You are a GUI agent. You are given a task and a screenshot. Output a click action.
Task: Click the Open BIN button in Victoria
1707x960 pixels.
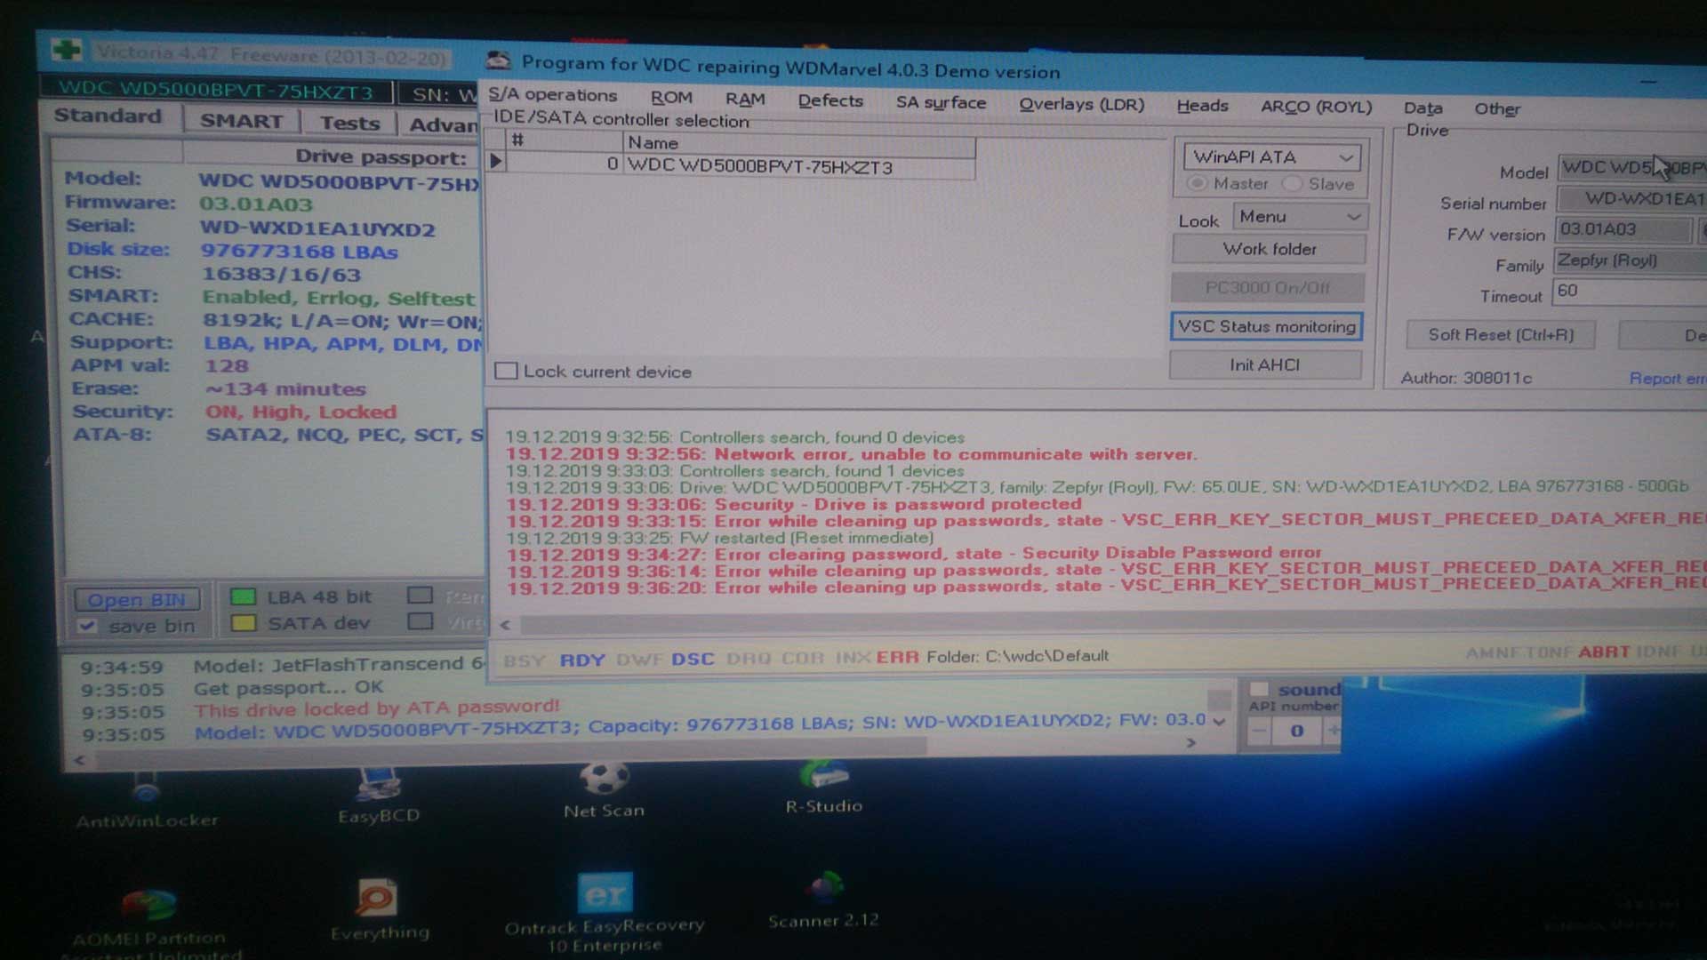[137, 599]
